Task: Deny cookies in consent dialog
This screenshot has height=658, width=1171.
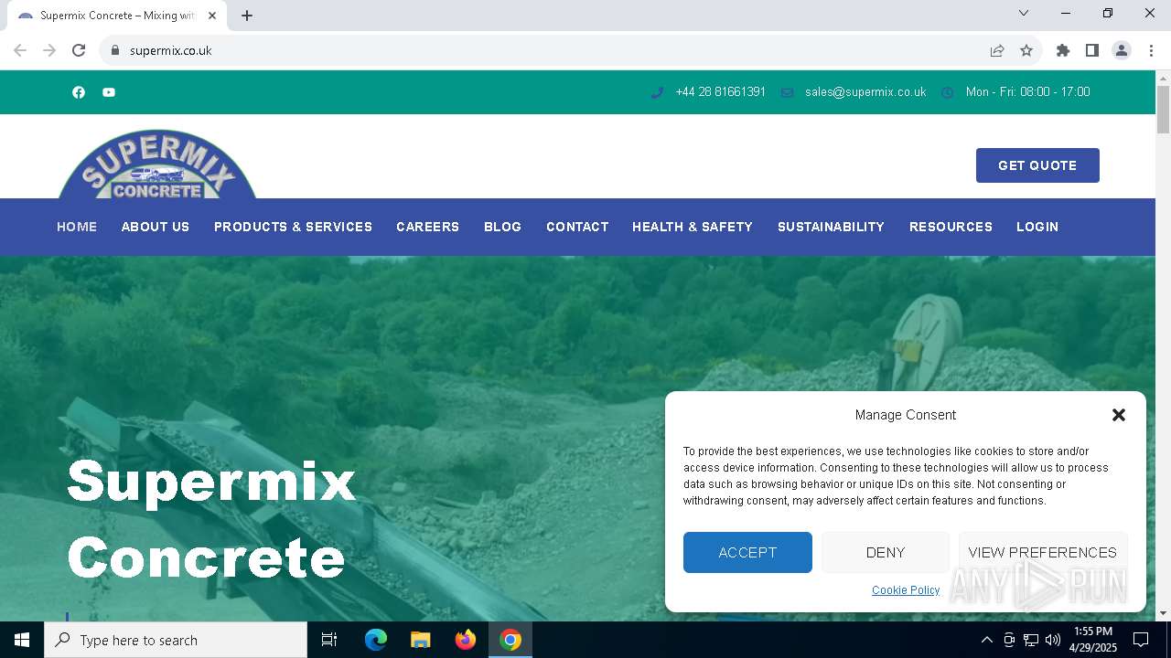Action: point(886,552)
